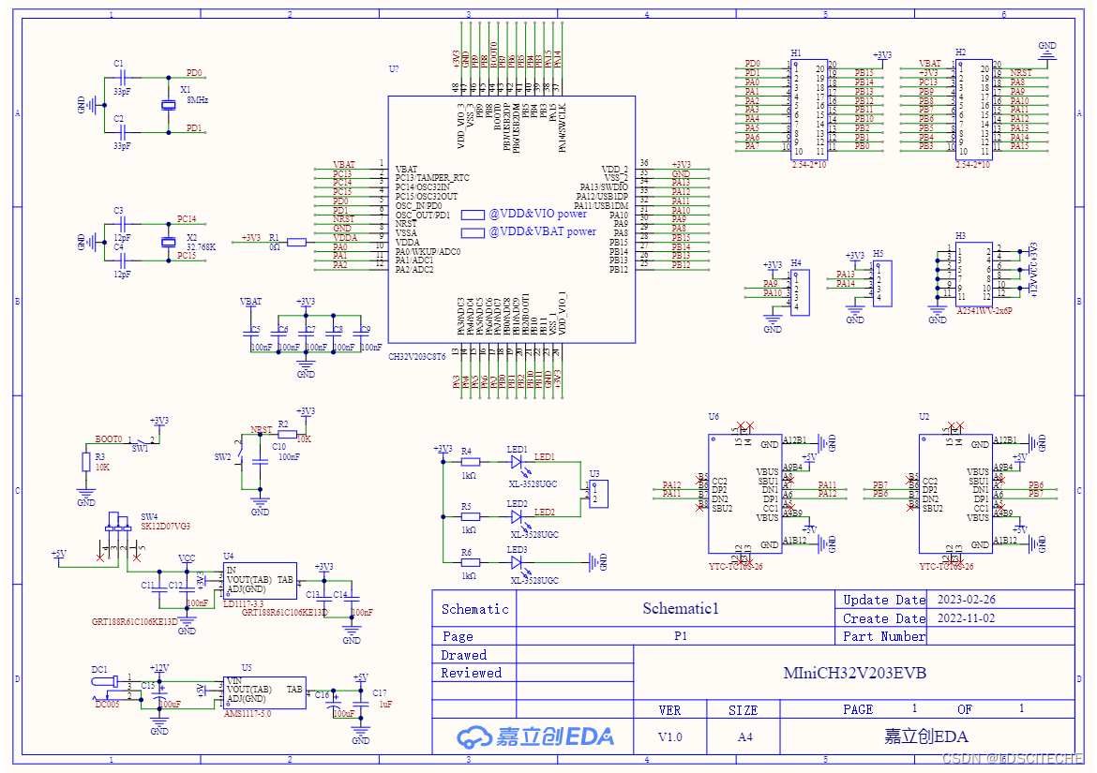Click the 'AMS1117-5.0' part label
This screenshot has height=773, width=1097.
tap(247, 714)
